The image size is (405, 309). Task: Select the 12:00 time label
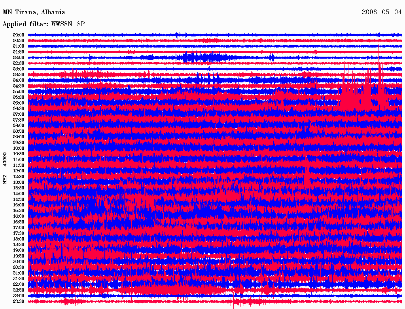[19, 171]
